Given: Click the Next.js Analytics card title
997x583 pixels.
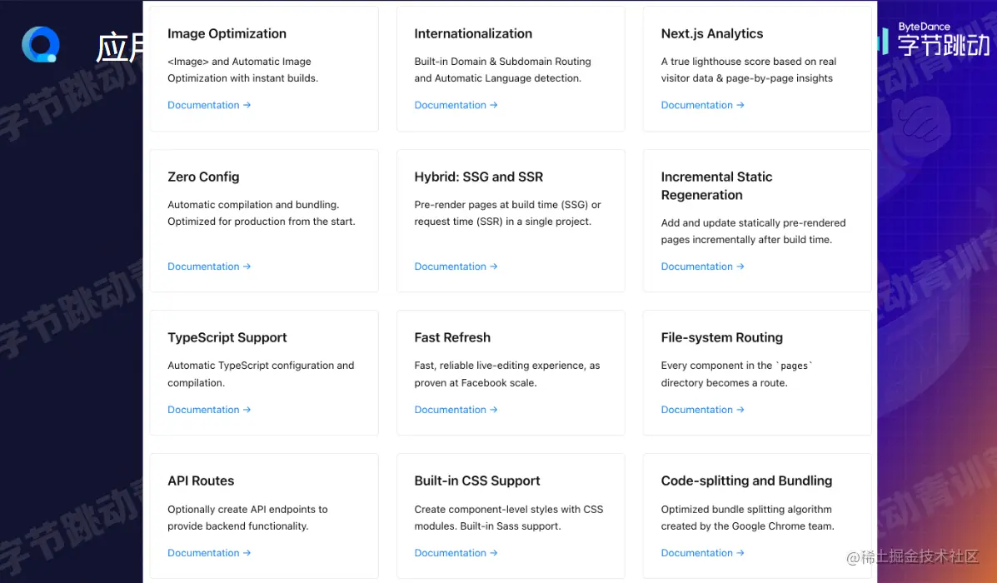Looking at the screenshot, I should coord(711,34).
